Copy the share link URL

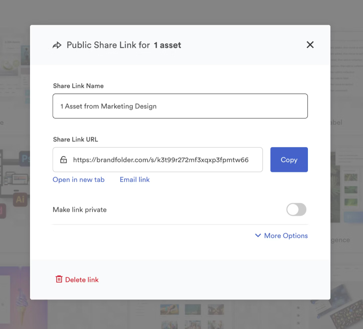289,160
